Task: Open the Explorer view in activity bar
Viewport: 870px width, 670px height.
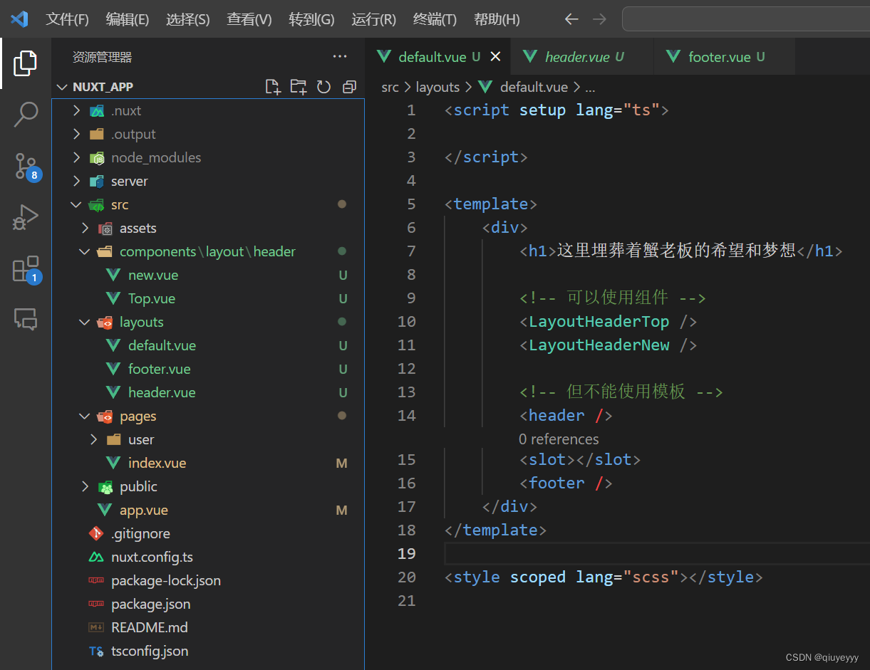Action: [25, 63]
